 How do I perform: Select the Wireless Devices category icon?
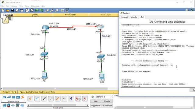click(18, 97)
